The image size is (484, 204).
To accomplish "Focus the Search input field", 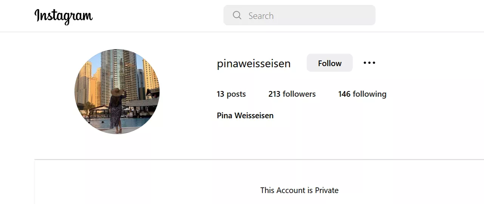I will click(x=306, y=15).
